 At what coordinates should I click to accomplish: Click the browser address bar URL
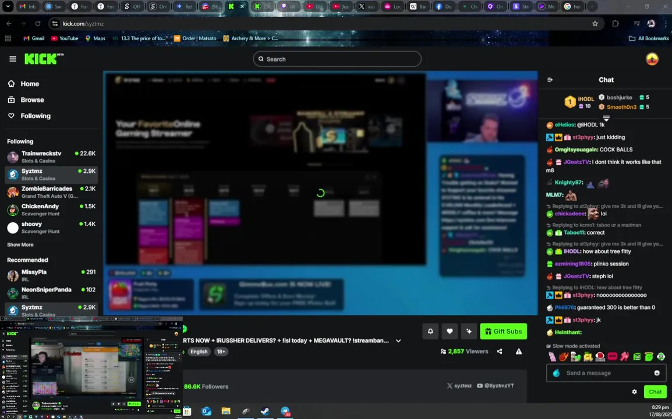(x=83, y=23)
